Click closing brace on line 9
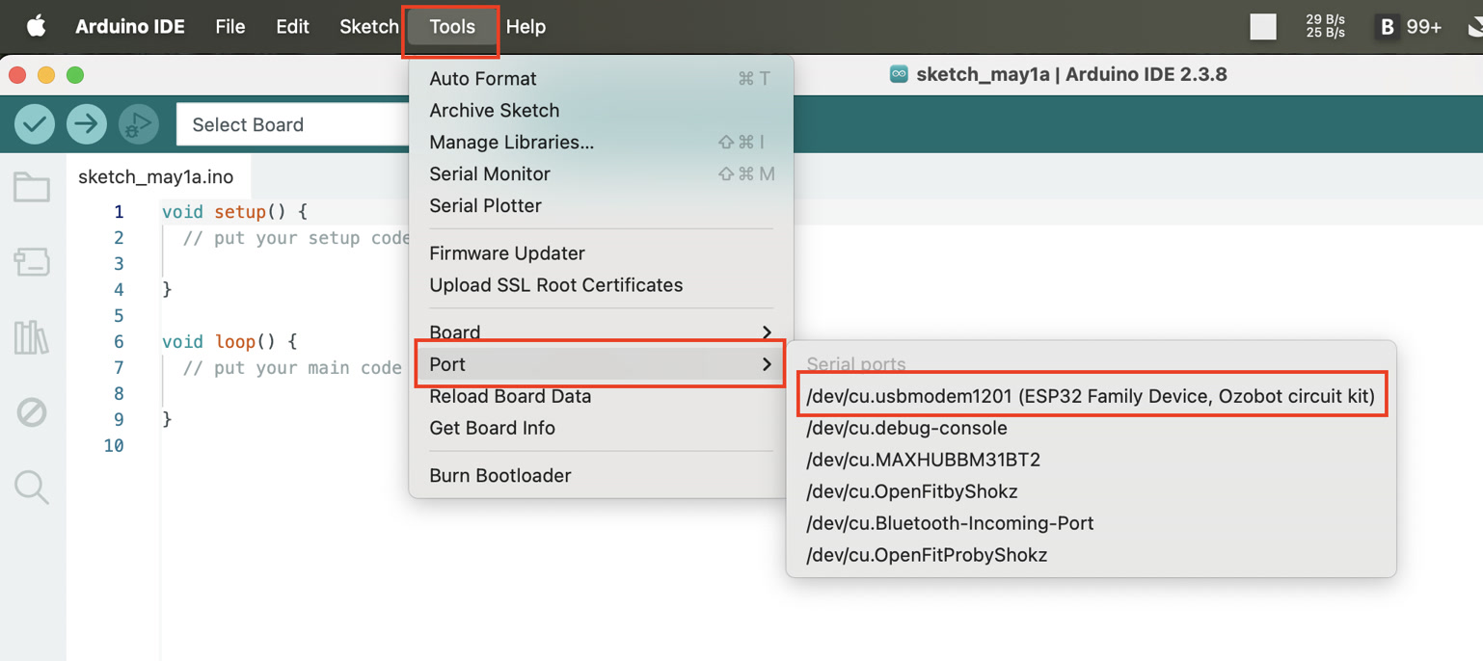 coord(167,420)
